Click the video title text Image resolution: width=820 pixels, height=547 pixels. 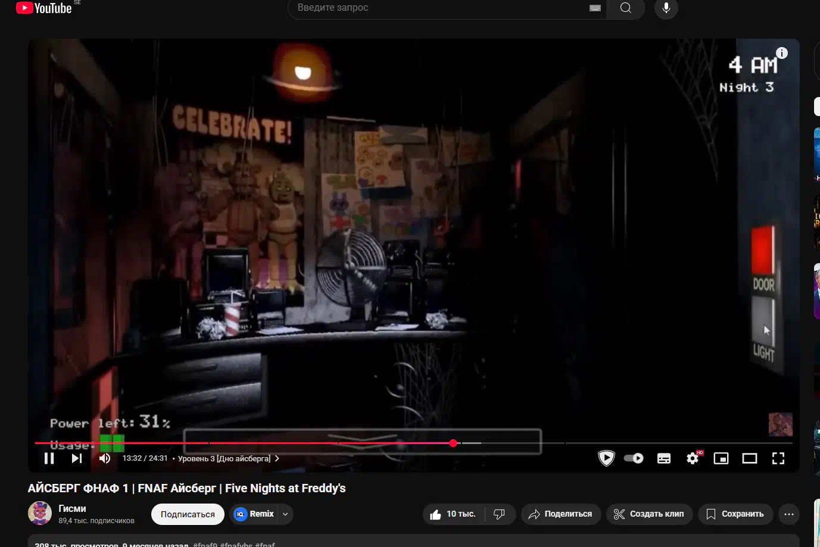click(x=186, y=488)
